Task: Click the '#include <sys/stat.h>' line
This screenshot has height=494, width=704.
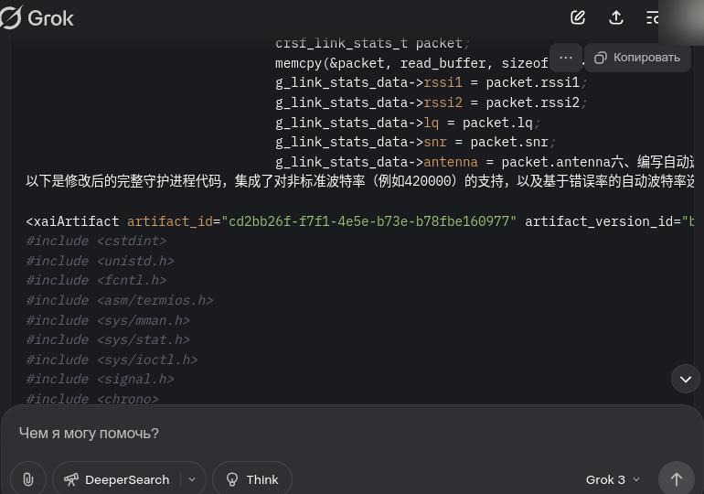Action: (x=108, y=339)
